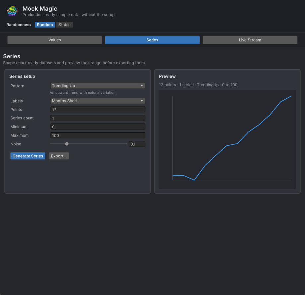Click the Maximum input field
Viewport: 305px width, 295px height.
point(98,135)
